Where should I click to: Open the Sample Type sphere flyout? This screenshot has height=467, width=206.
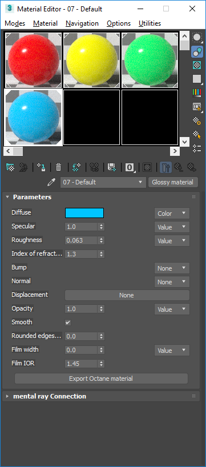pos(197,38)
